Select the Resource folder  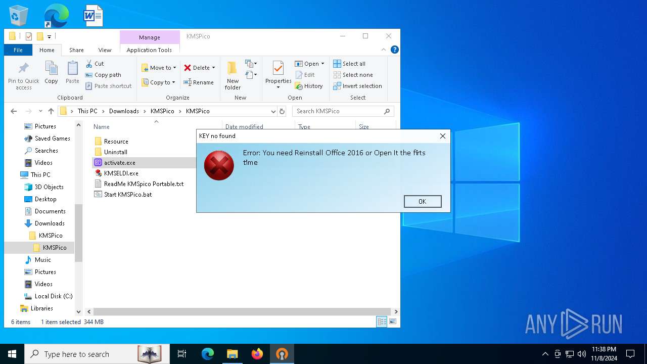coord(116,142)
